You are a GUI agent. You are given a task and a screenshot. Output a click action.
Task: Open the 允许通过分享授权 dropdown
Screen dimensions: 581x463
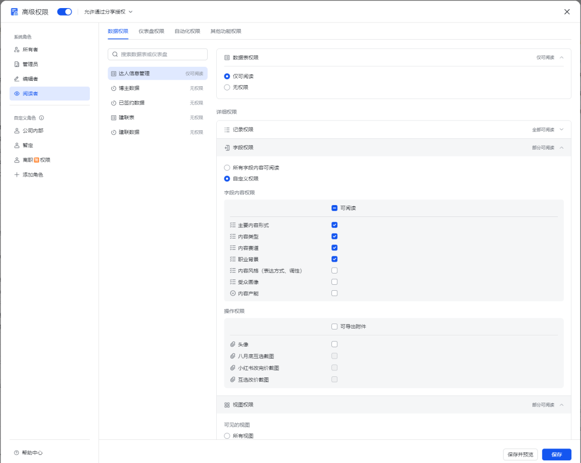click(x=108, y=12)
